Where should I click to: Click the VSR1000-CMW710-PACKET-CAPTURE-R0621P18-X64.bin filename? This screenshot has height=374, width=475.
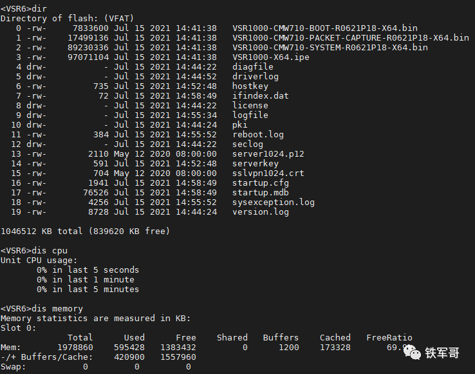(351, 38)
